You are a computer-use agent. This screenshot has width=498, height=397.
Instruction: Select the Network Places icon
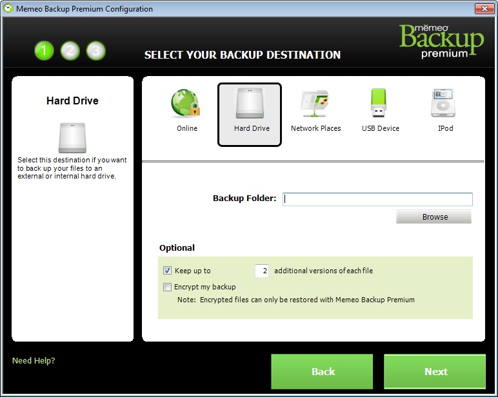(315, 104)
